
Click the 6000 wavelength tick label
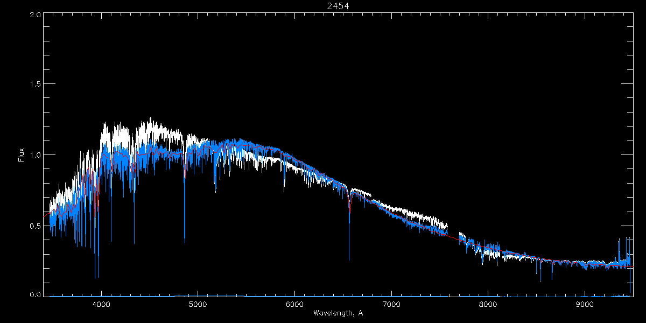(x=294, y=304)
